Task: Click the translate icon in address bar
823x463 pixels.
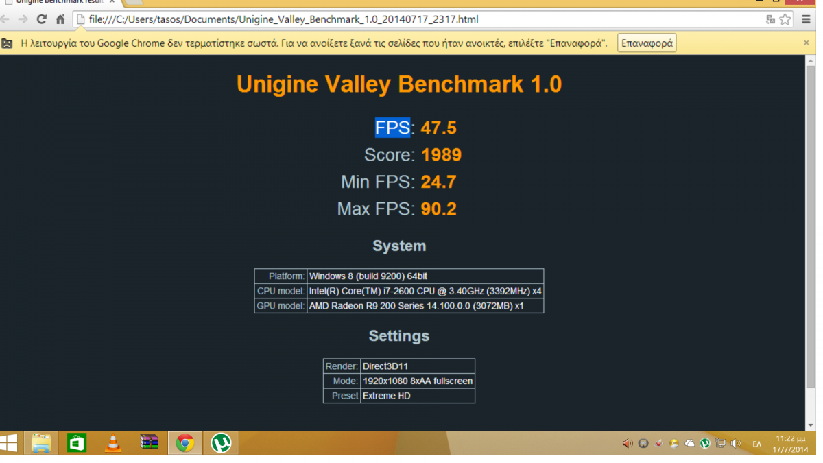Action: (771, 19)
